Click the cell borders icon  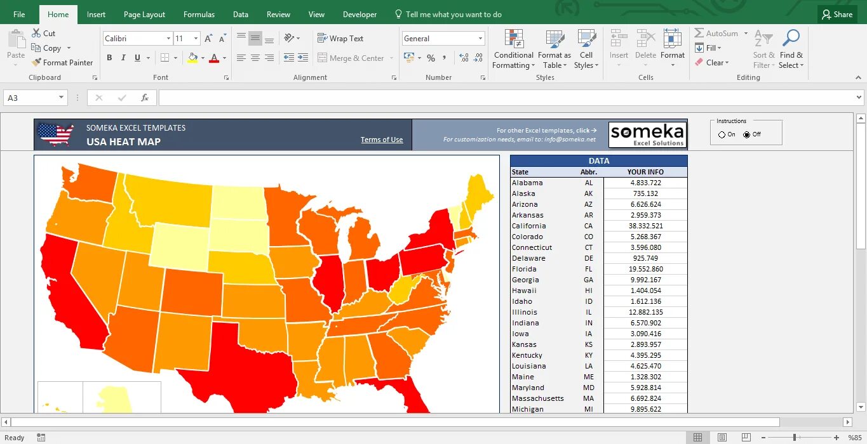click(165, 58)
